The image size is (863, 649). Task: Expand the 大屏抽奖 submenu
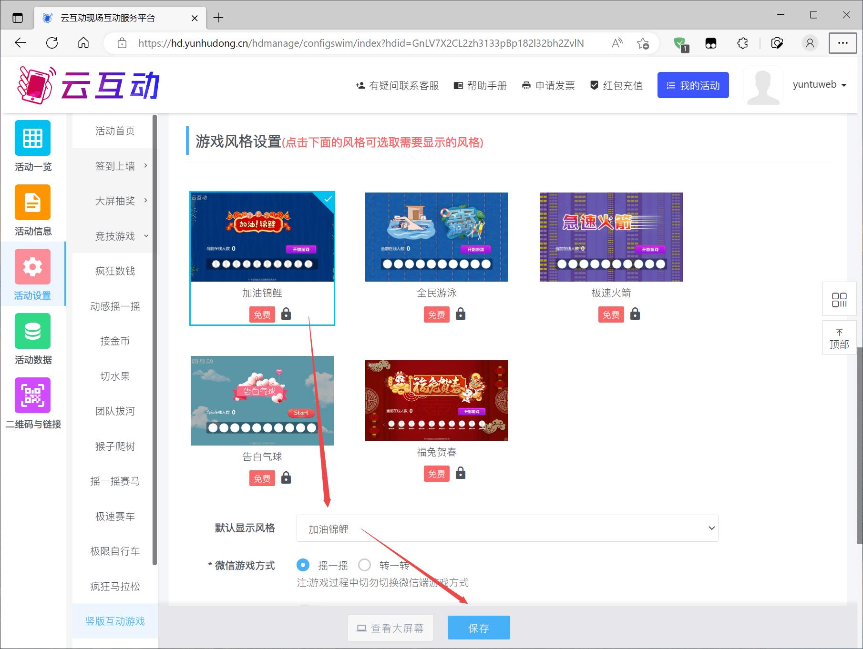click(115, 201)
